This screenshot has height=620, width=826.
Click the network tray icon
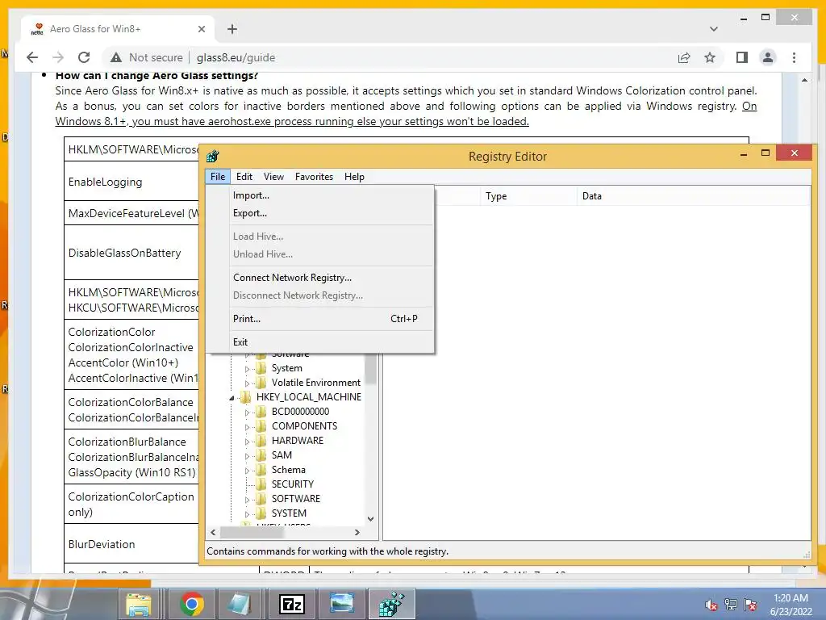click(x=731, y=605)
